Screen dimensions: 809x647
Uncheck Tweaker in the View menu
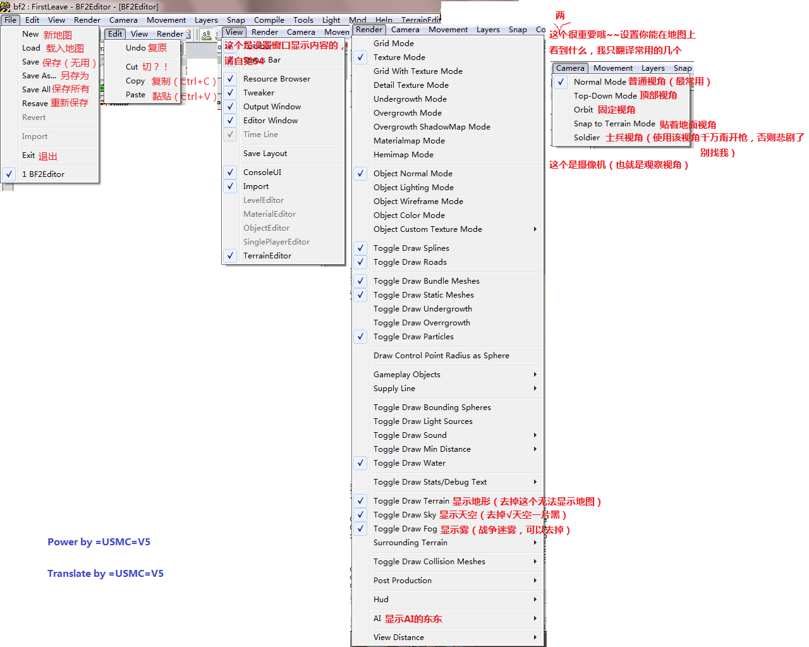pyautogui.click(x=283, y=93)
